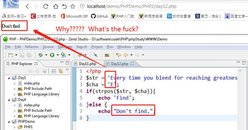Collapse the Day4 project folder
This screenshot has height=130, width=248.
(x=9, y=100)
